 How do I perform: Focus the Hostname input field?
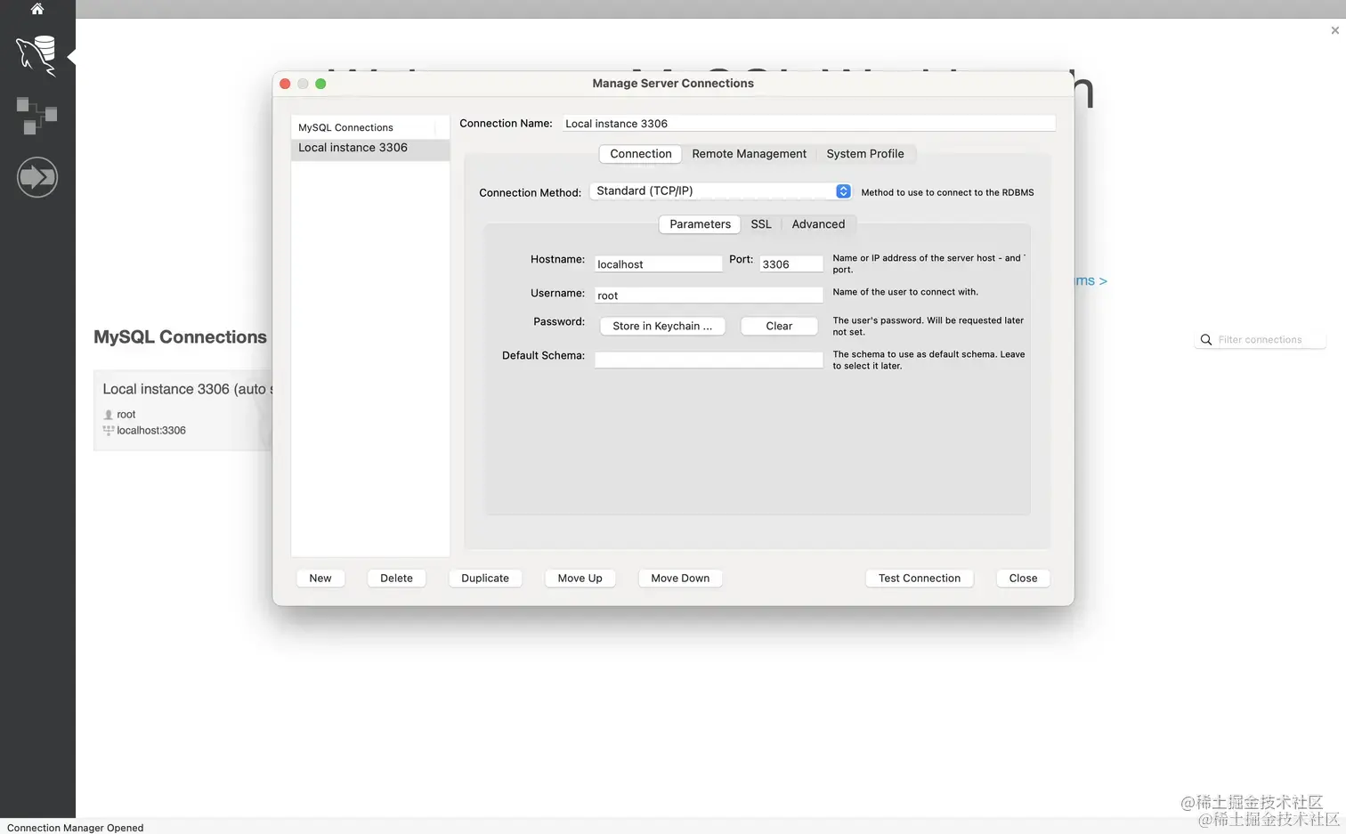[x=658, y=264]
